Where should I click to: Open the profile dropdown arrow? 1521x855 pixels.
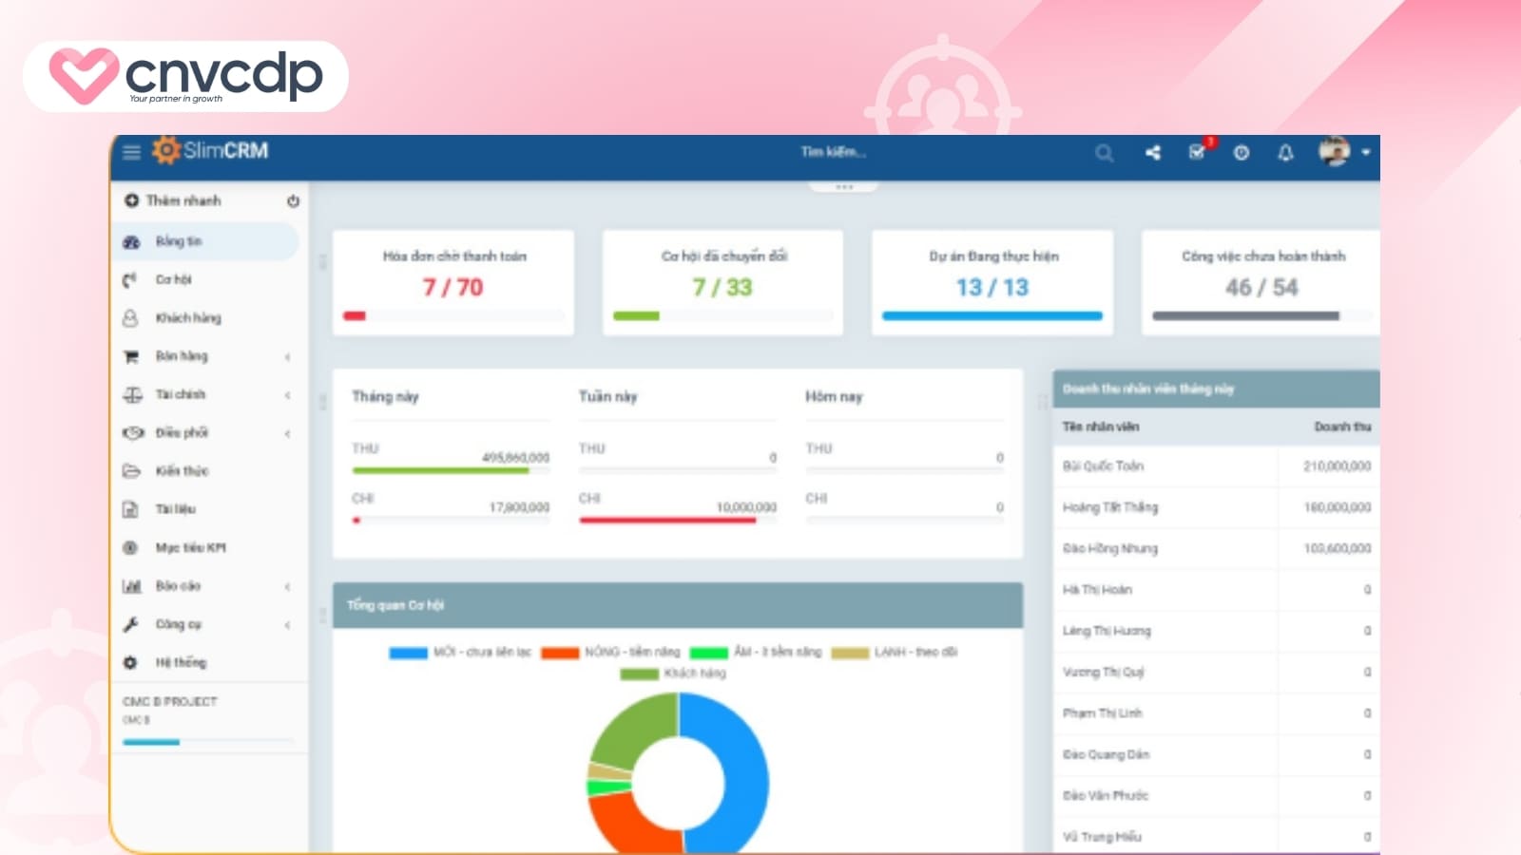1367,152
